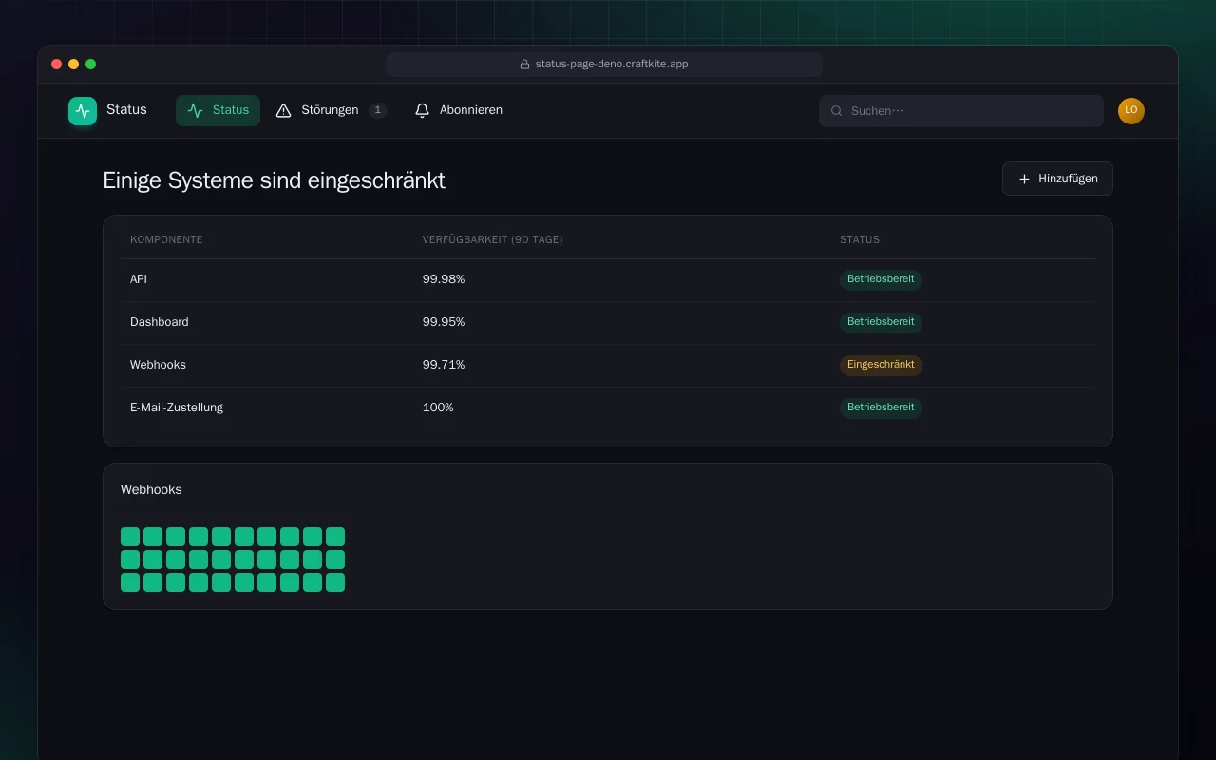The image size is (1216, 760).
Task: Click the Hinzufügen button
Action: click(x=1057, y=179)
